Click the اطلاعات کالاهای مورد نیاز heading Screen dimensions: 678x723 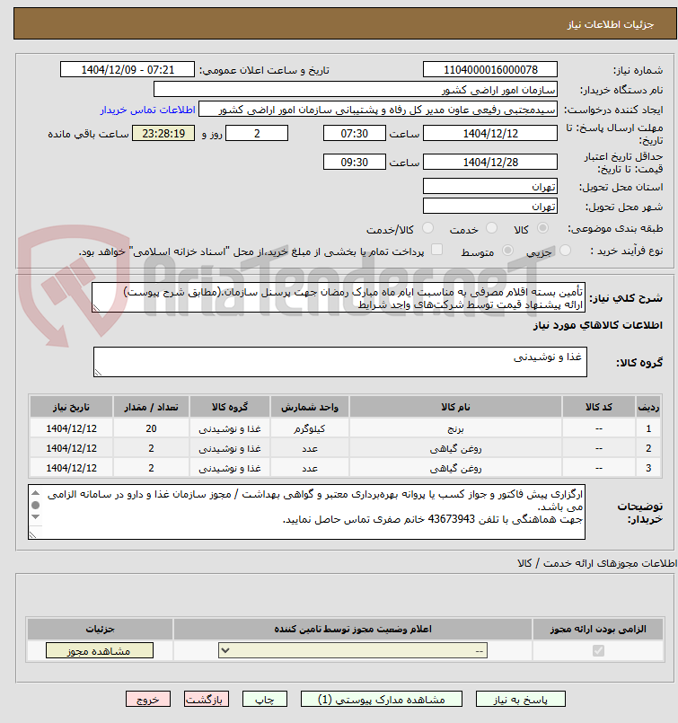point(598,325)
